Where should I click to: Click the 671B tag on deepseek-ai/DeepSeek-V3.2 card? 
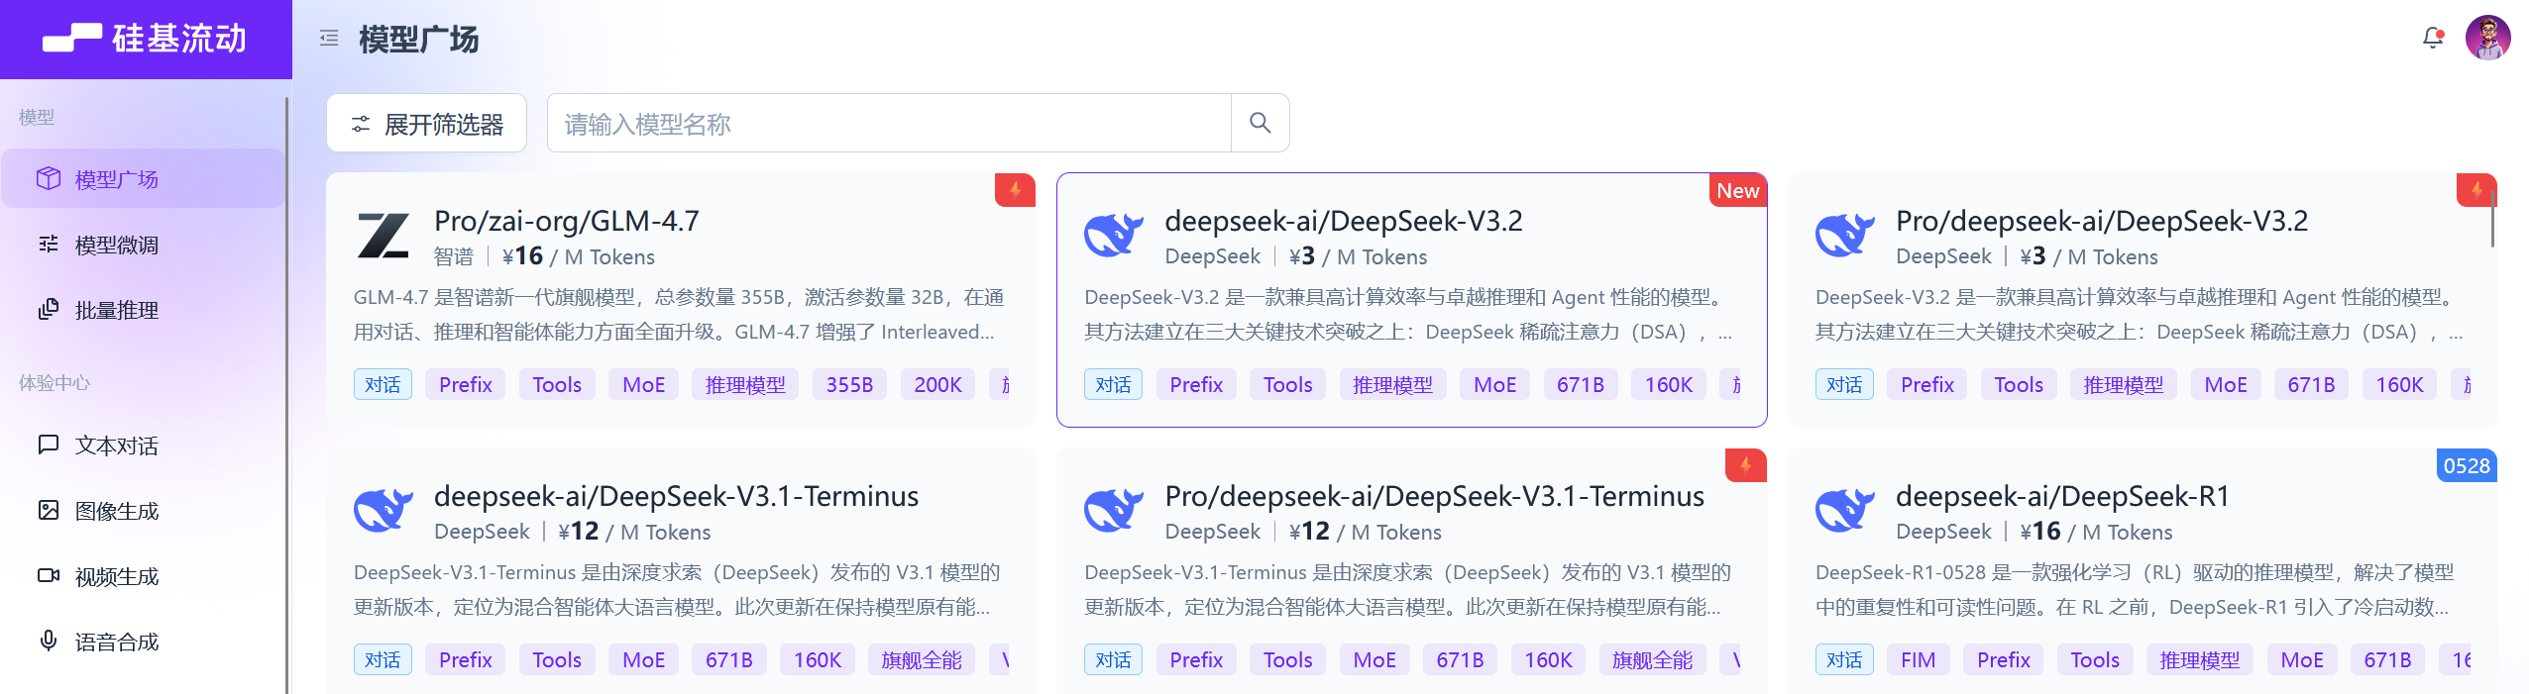[x=1581, y=384]
